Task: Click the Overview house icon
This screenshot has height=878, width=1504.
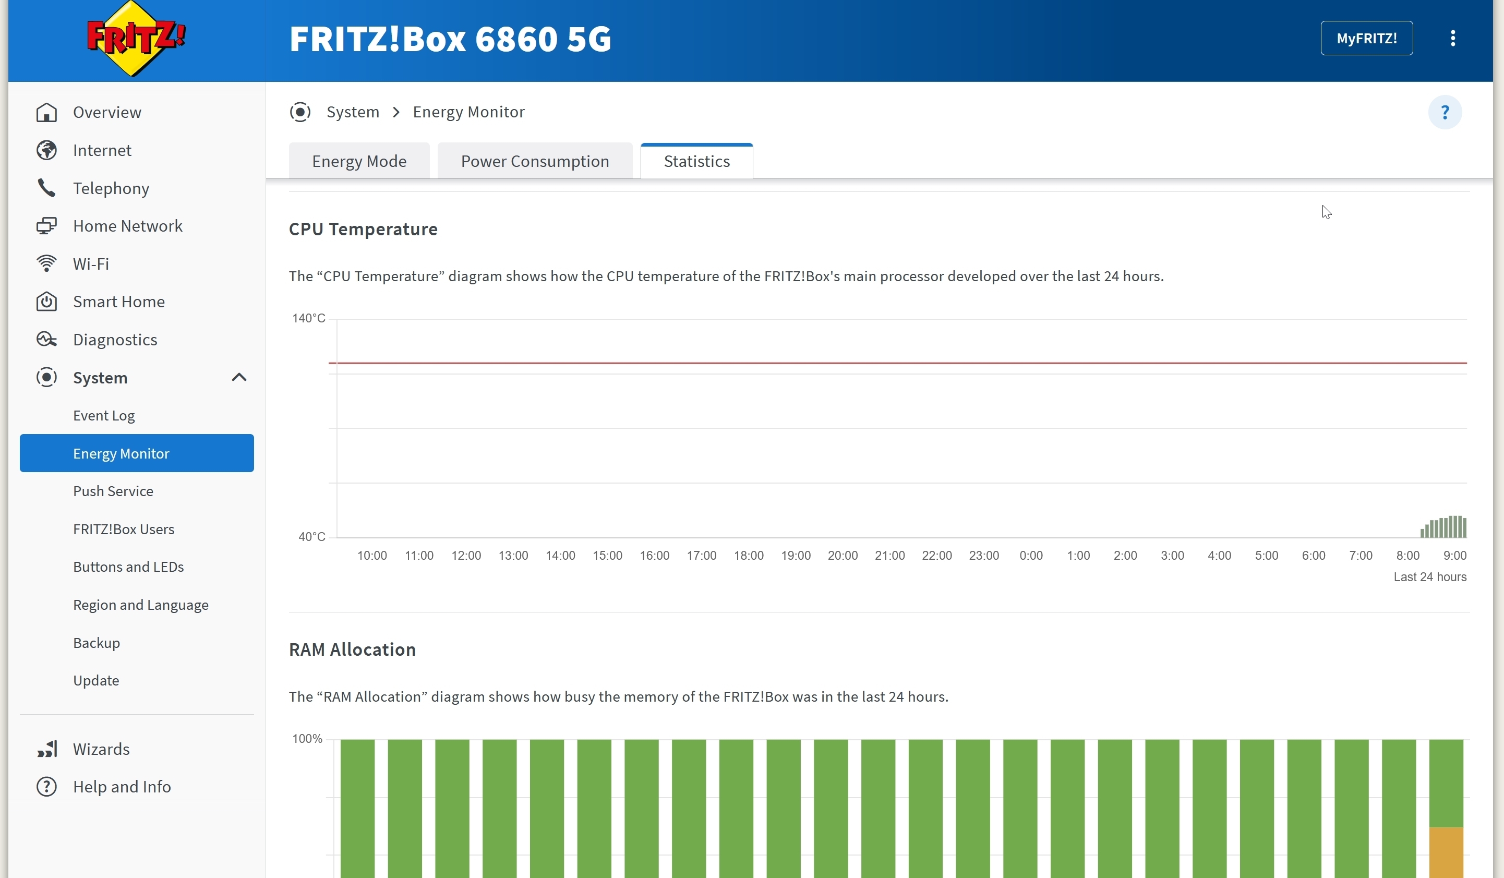Action: 46,112
